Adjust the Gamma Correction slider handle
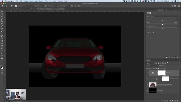Viewport: 181px width, 102px height. pyautogui.click(x=163, y=28)
